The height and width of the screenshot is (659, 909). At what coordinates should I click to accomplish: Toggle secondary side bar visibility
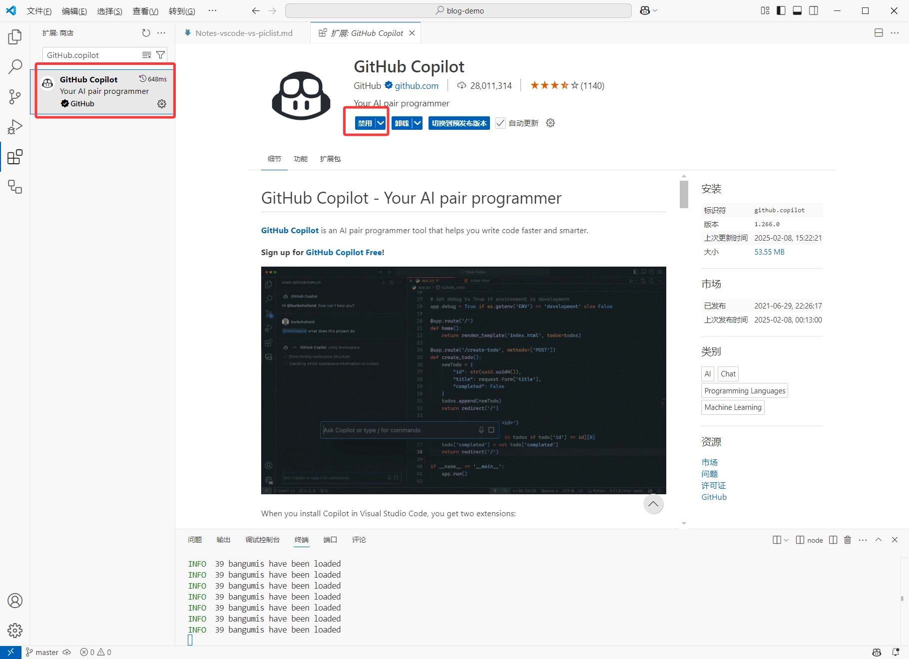[814, 10]
